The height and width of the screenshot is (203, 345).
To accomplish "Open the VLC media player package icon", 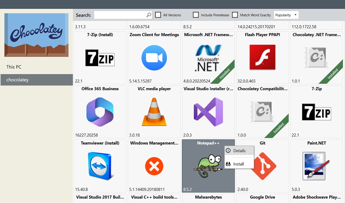I will 154,112.
